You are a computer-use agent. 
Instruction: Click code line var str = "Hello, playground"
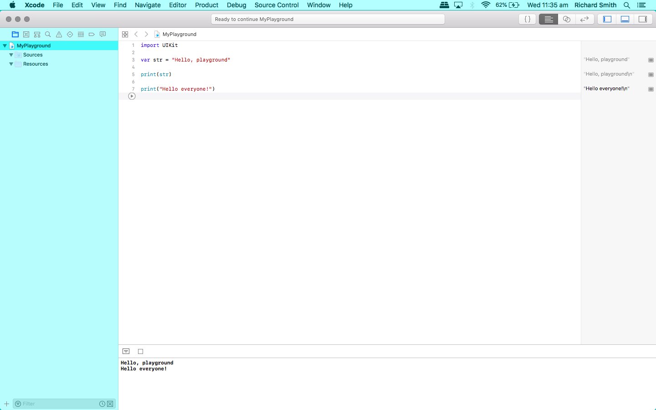(x=185, y=60)
